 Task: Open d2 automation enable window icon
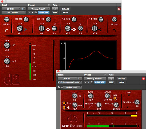point(55,9)
